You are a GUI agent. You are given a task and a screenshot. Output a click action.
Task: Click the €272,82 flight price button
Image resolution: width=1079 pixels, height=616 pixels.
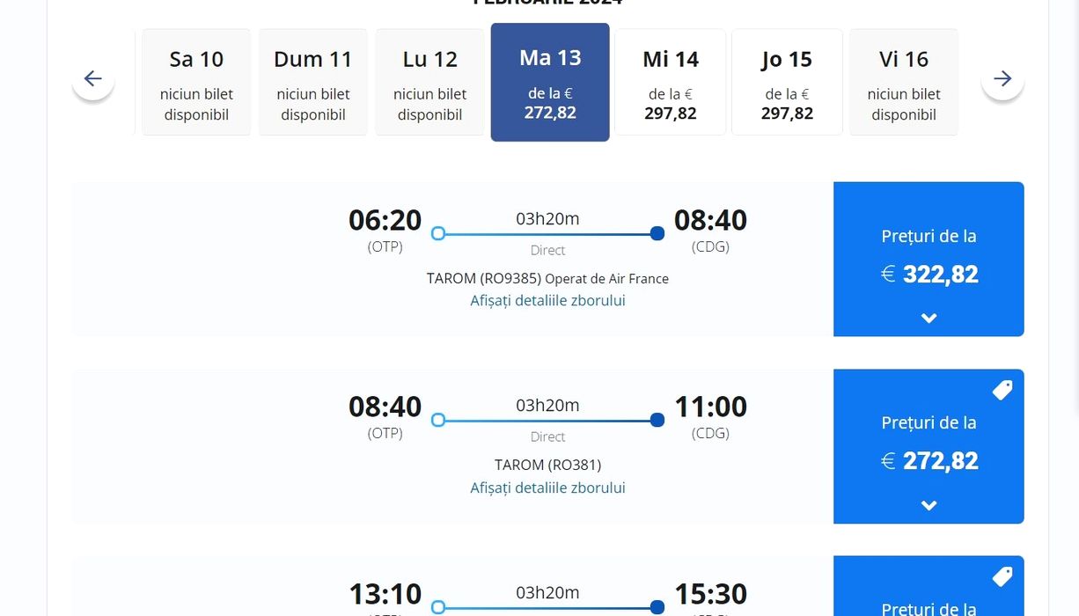click(929, 446)
